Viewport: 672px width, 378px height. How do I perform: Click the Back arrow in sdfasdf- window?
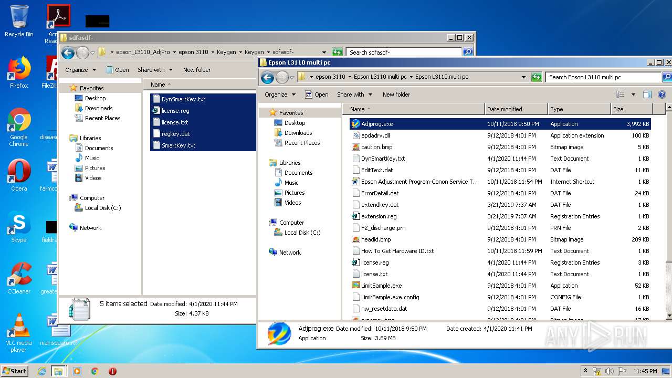pos(68,52)
